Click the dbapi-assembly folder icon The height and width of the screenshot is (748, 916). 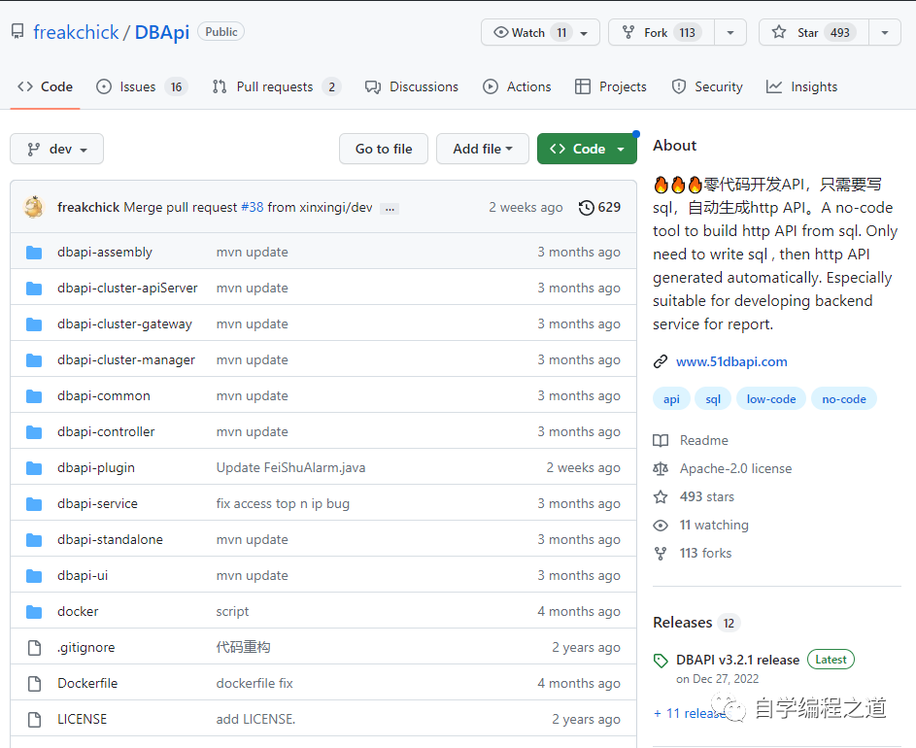click(35, 253)
